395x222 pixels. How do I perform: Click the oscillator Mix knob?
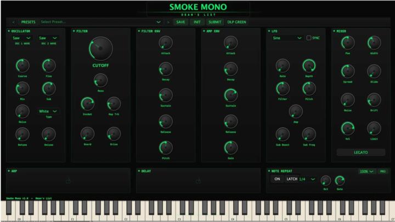pos(22,89)
